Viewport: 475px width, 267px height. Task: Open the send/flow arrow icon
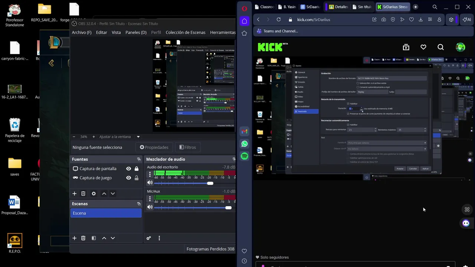pyautogui.click(x=402, y=20)
